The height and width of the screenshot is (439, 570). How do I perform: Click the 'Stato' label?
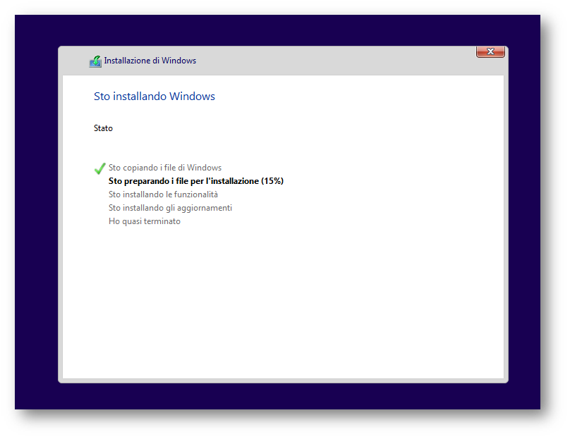103,128
